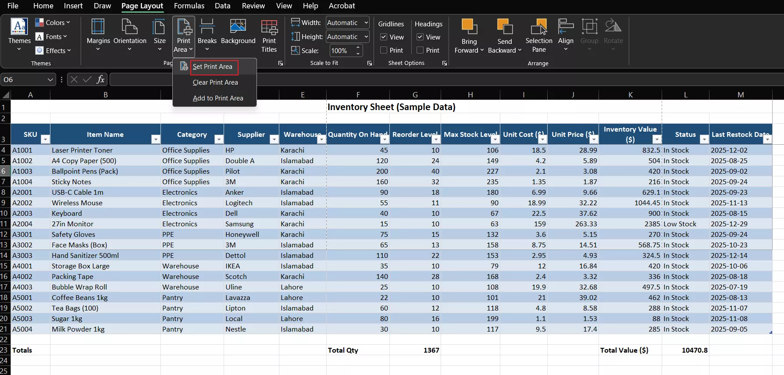
Task: Click the Orientation icon
Action: click(x=130, y=27)
